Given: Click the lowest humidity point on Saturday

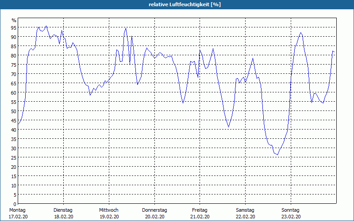Looking at the screenshot, I should coord(277,155).
